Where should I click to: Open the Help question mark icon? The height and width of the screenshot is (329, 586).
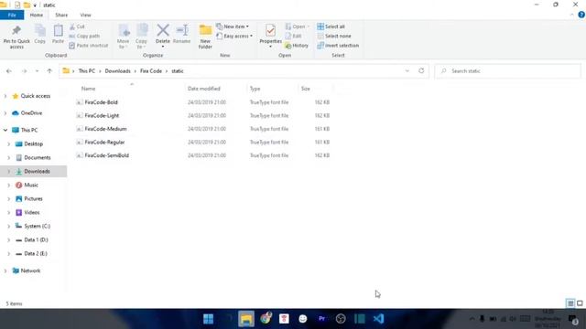(581, 15)
